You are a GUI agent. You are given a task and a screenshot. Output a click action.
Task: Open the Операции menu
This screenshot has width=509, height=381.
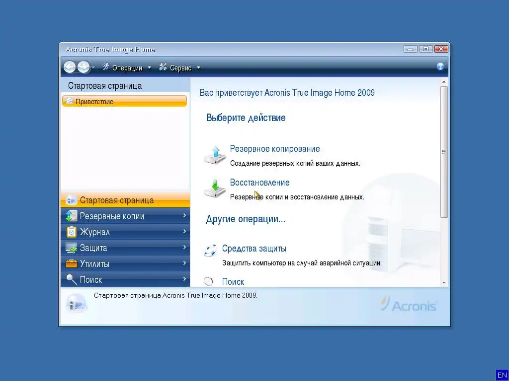click(x=127, y=67)
